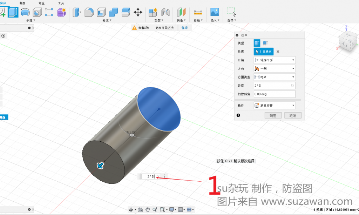
Task: Choose the Hole tool icon
Action: tap(37, 12)
